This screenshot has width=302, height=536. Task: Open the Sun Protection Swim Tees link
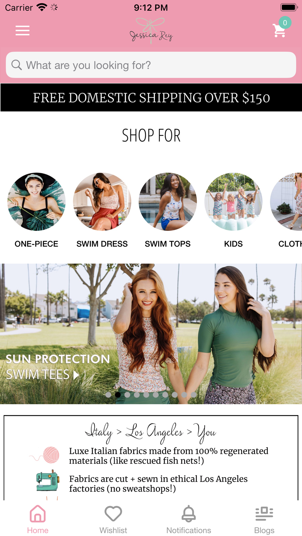58,367
